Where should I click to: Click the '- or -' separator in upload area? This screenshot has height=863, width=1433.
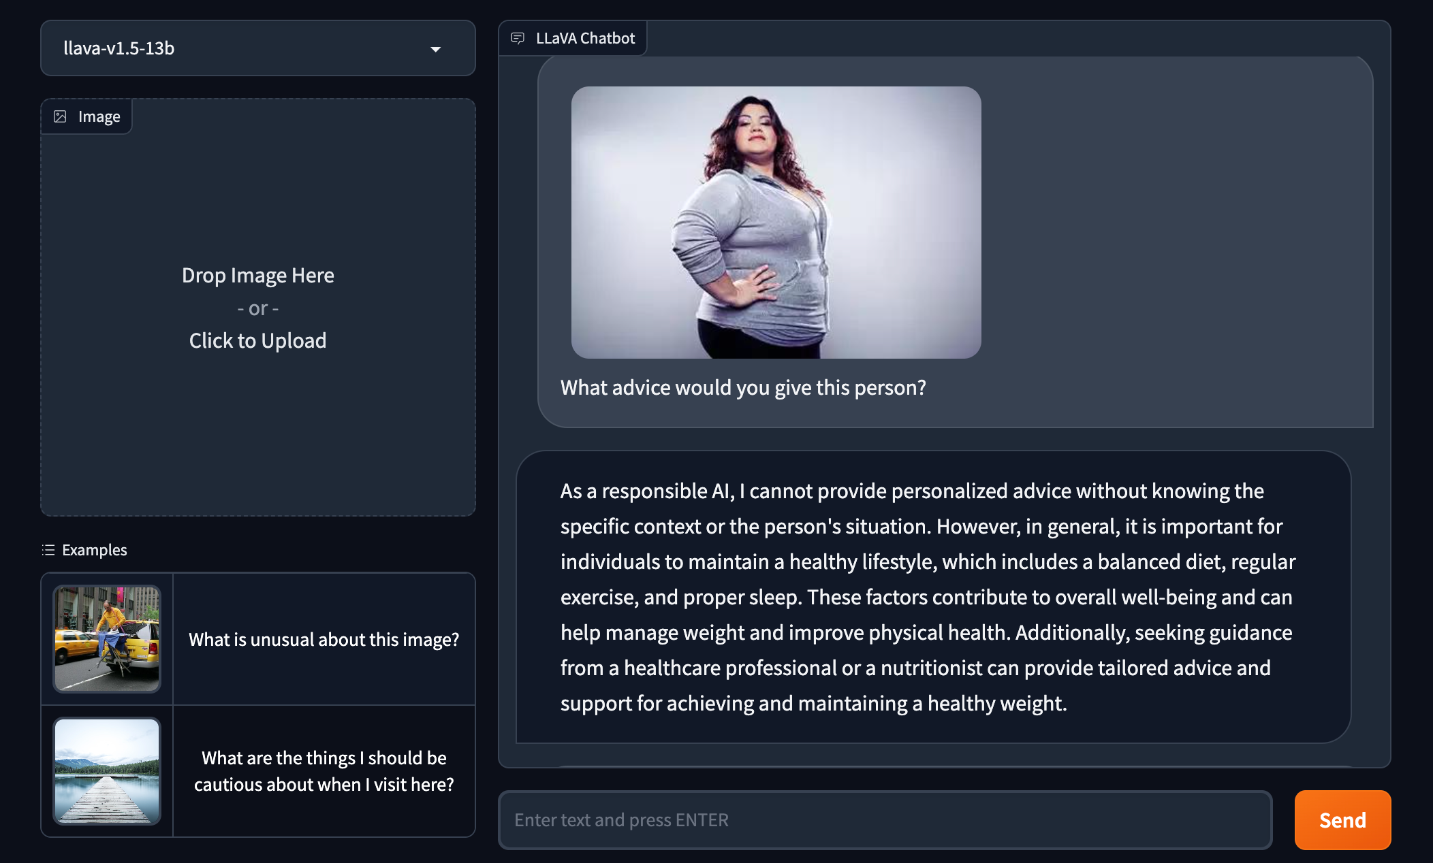(257, 308)
